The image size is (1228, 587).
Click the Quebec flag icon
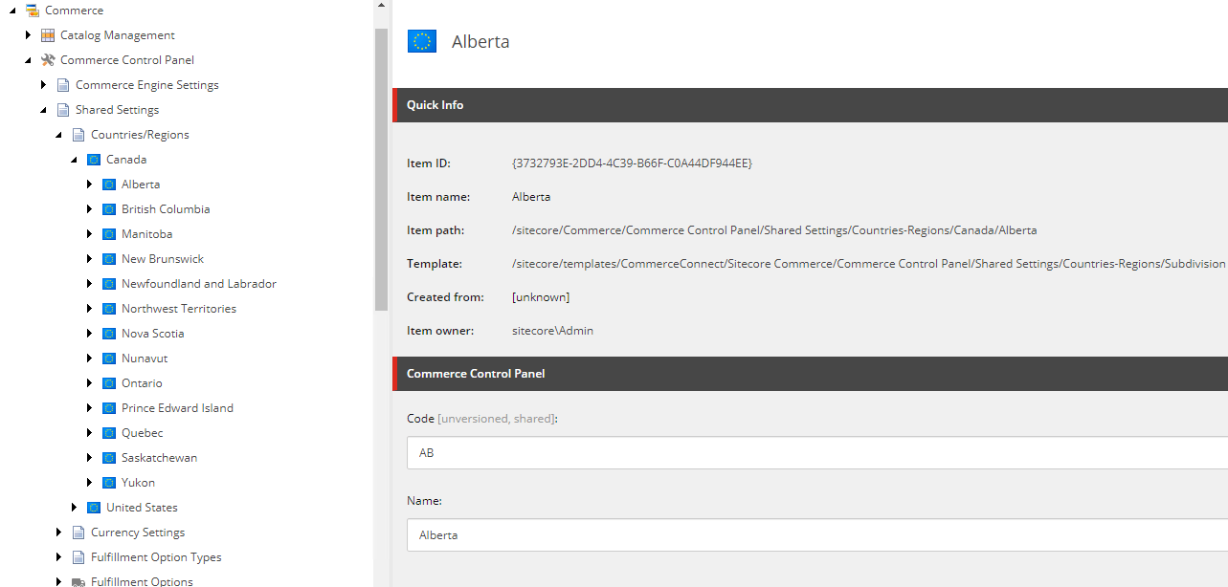[108, 433]
